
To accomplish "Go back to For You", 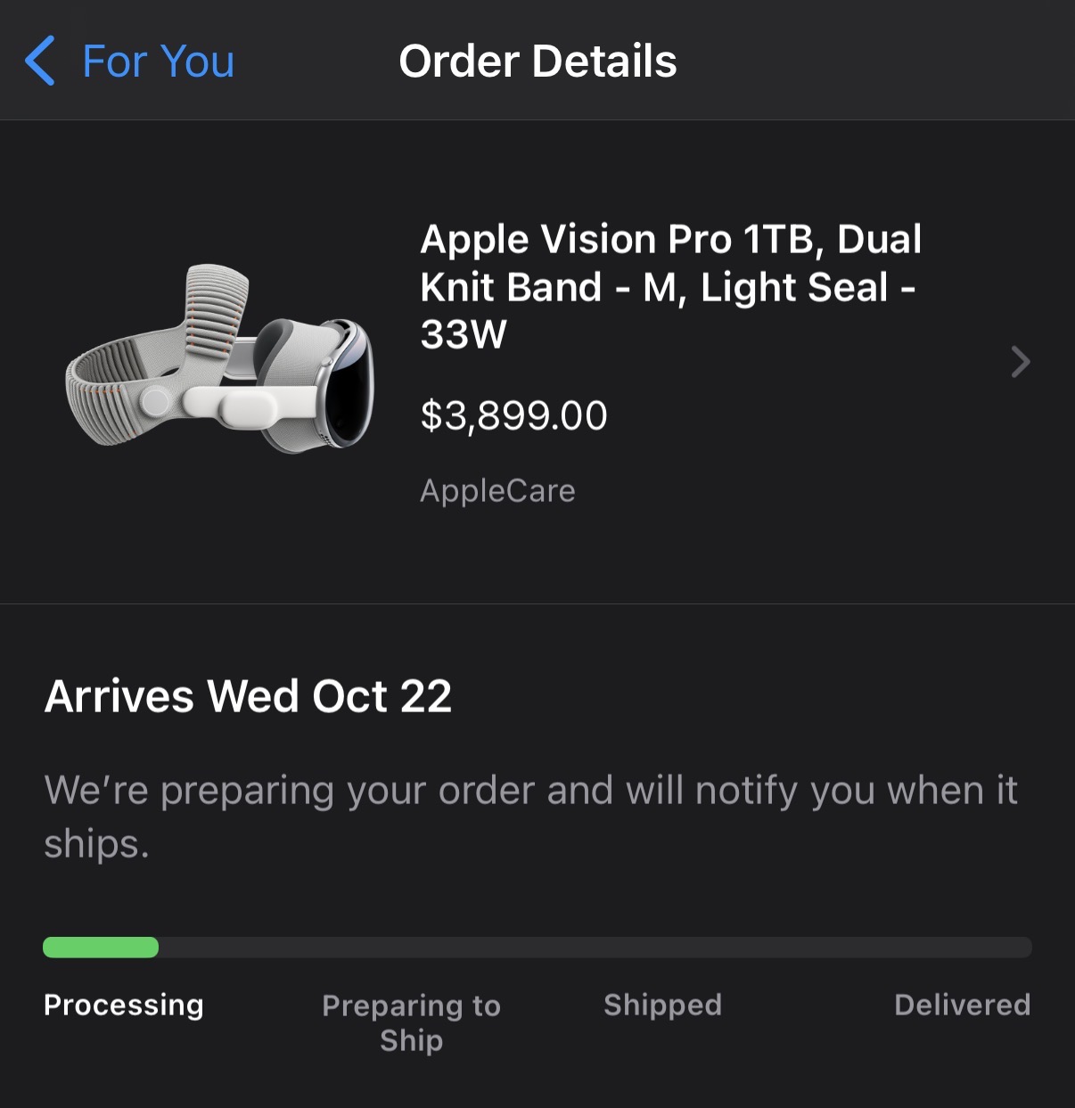I will pos(158,62).
